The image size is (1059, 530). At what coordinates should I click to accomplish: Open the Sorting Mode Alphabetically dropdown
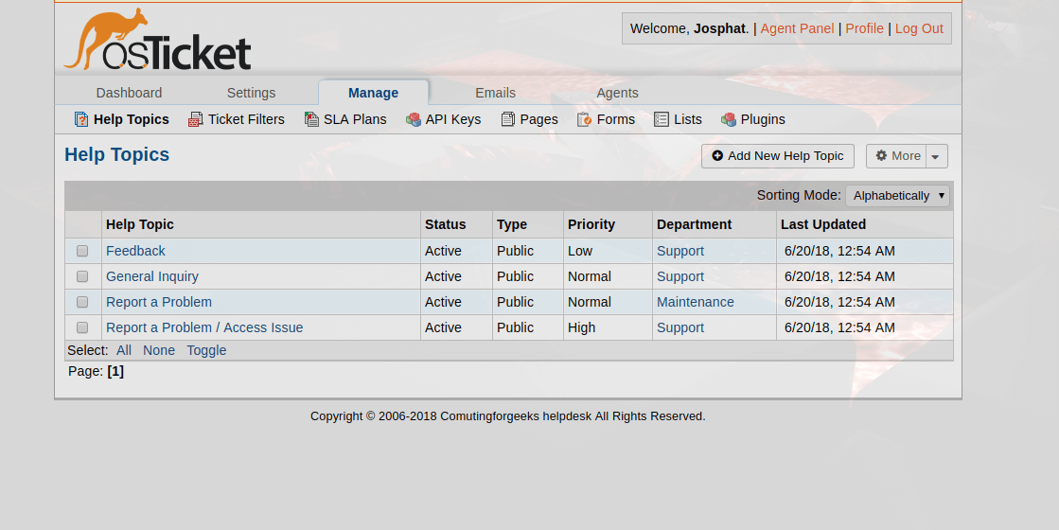[x=897, y=196]
